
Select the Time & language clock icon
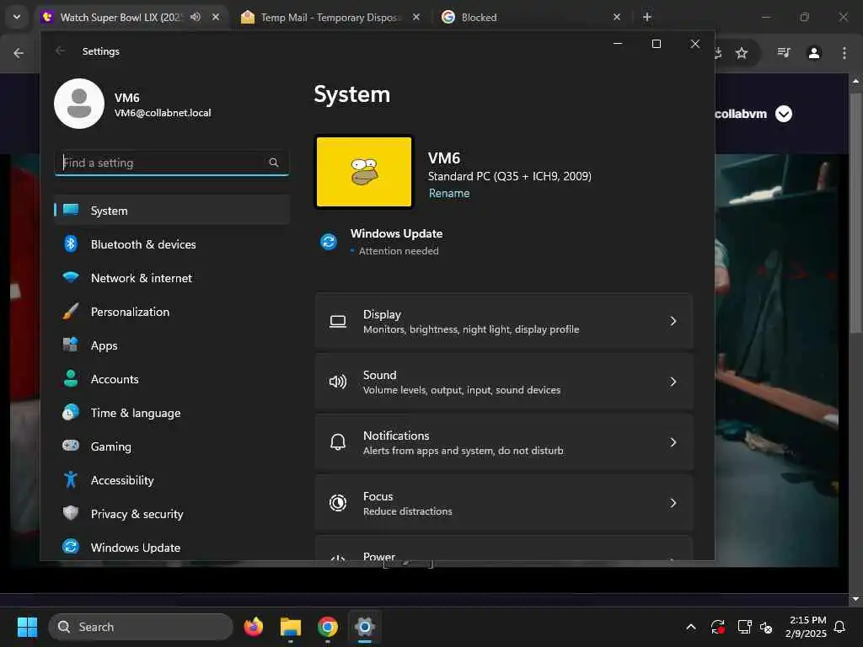(71, 413)
